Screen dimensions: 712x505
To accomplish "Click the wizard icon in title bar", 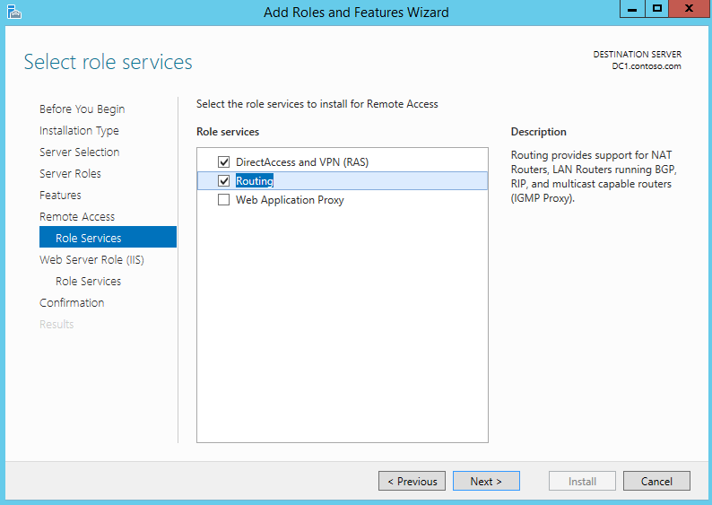I will (14, 13).
